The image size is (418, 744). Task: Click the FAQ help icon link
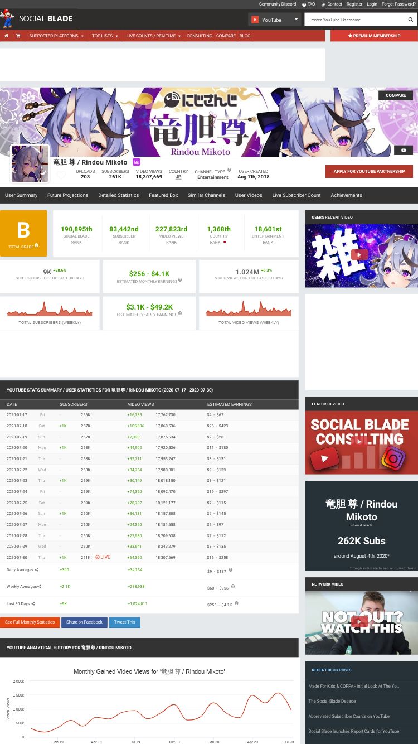309,4
